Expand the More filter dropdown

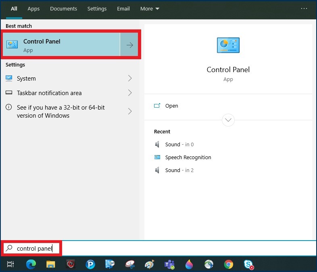(150, 8)
